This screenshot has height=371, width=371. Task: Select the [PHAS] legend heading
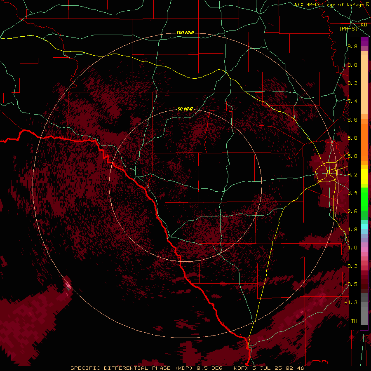[348, 28]
